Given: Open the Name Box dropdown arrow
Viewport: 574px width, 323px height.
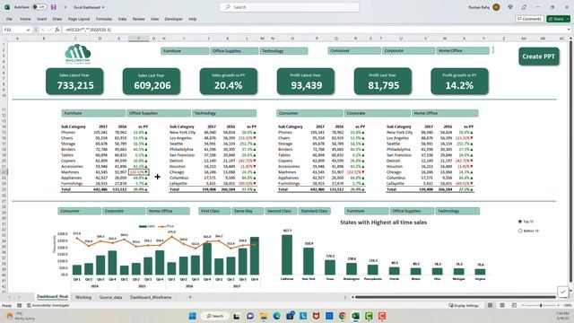Looking at the screenshot, I should coord(28,30).
